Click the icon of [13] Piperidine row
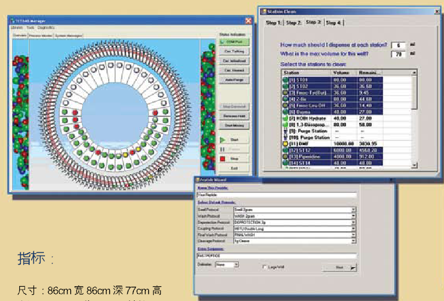Viewport: 444px width, 301px height. click(x=285, y=157)
